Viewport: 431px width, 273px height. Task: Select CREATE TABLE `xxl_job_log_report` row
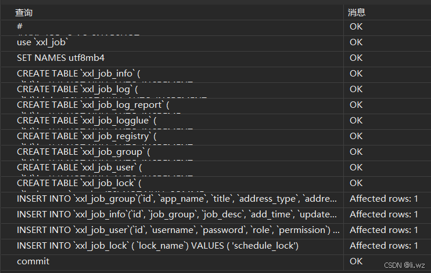click(93, 105)
